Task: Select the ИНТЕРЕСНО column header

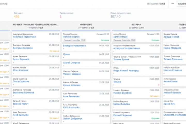Action: 86,25
